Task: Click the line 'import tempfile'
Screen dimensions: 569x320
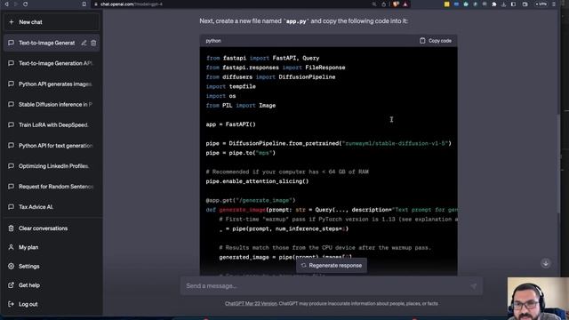Action: [x=231, y=86]
